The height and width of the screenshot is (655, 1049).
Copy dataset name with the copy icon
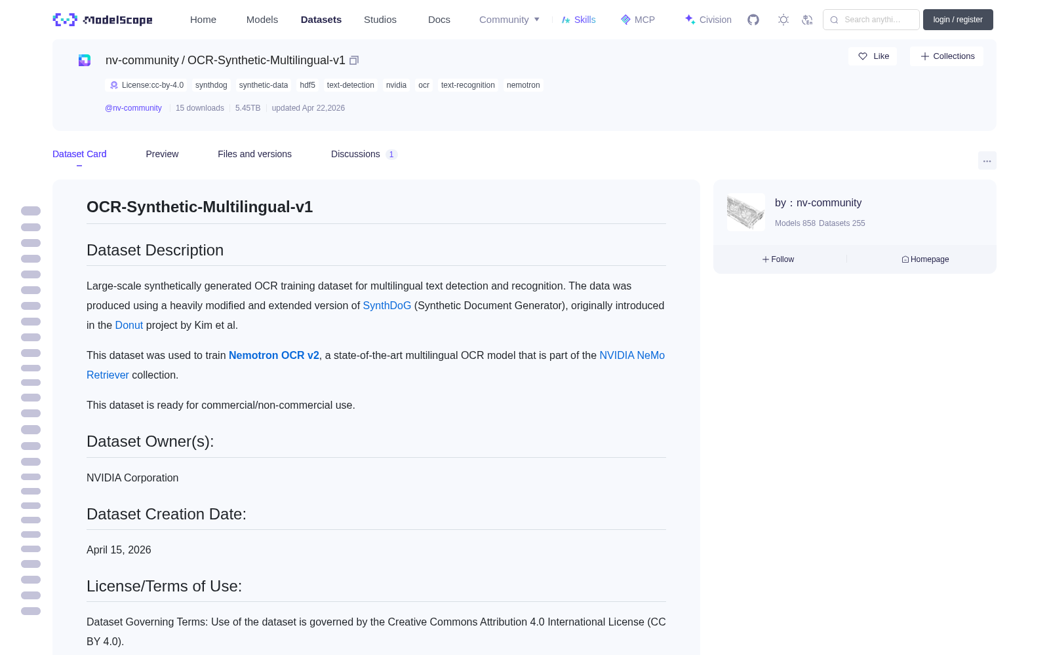pos(354,60)
